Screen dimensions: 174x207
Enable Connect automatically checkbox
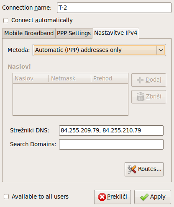click(x=6, y=21)
